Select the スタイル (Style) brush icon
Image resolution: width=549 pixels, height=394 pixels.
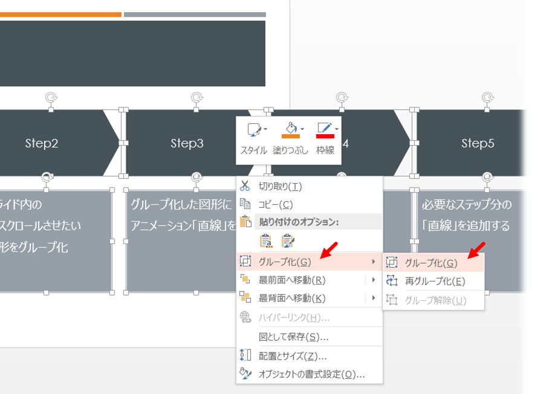[254, 129]
